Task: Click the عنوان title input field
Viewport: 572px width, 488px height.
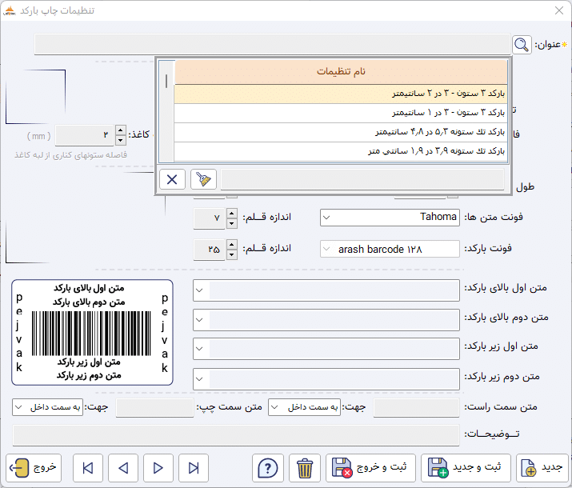Action: tap(272, 45)
